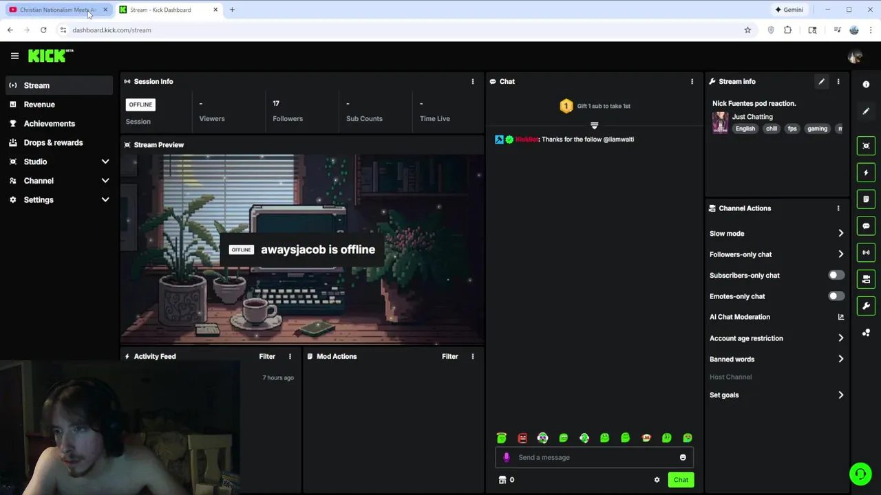881x495 pixels.
Task: Open Stream info three-dot options menu
Action: tap(838, 81)
